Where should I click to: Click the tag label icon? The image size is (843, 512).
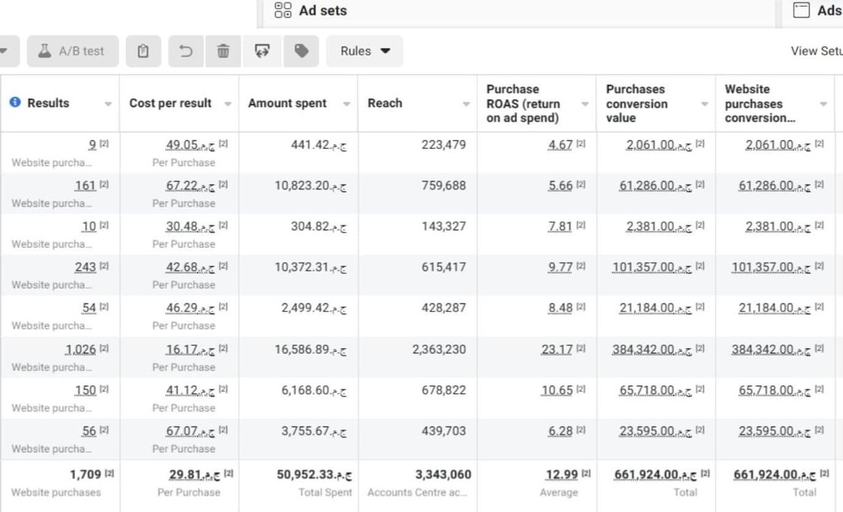pos(301,51)
